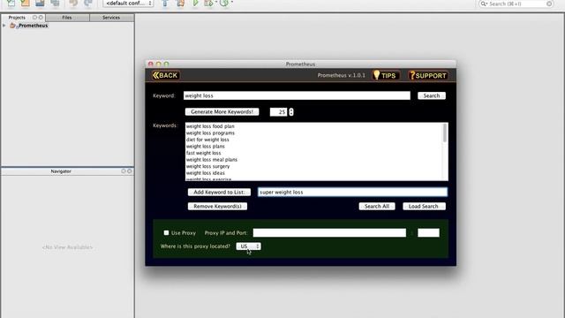Select the Prometheus project in tree

tap(34, 26)
